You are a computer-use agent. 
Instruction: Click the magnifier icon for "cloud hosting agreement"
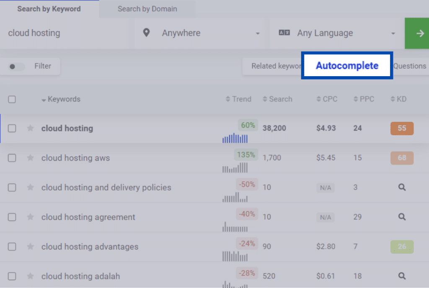[x=402, y=217]
